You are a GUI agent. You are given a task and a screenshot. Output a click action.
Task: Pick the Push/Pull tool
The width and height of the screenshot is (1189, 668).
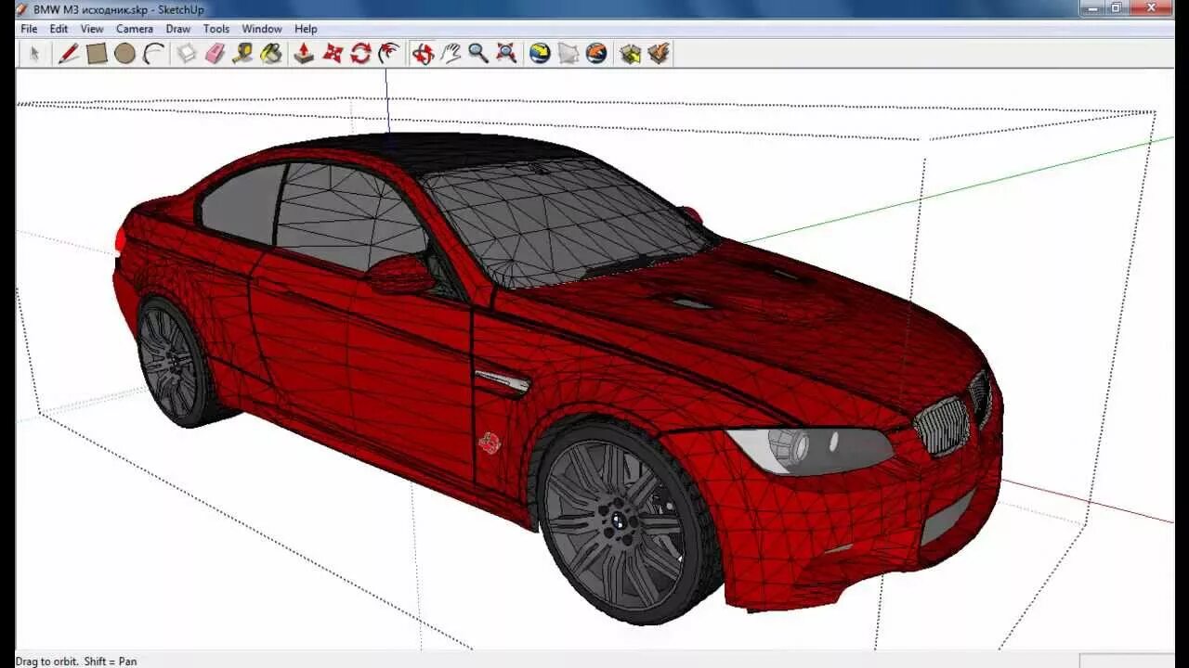coord(304,54)
